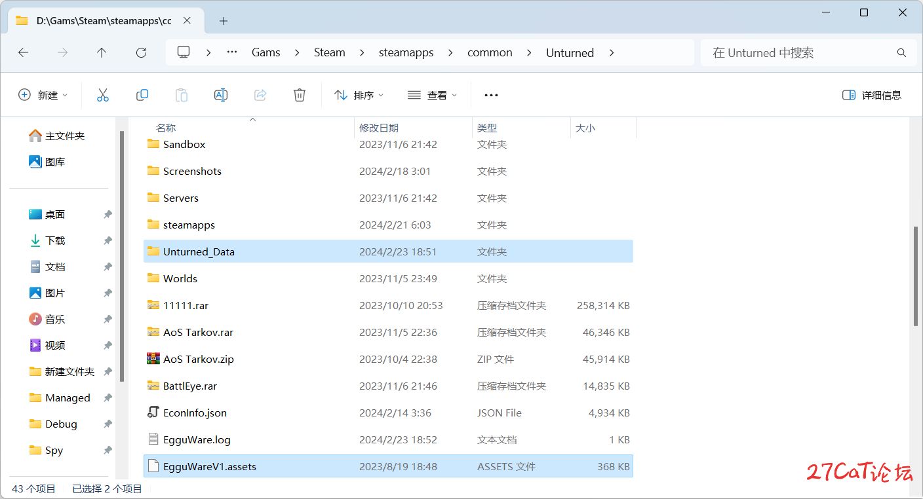Expand the chevron after steamapps in address bar
923x499 pixels.
pos(450,53)
